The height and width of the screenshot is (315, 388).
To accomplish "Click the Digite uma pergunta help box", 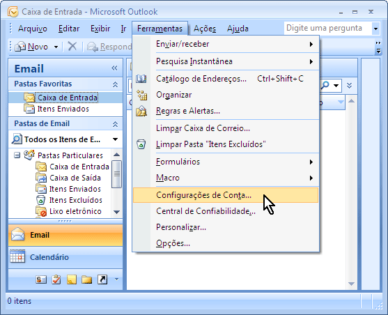I will (x=327, y=29).
